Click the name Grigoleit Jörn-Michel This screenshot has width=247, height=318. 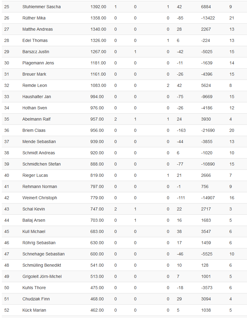pyautogui.click(x=42, y=276)
